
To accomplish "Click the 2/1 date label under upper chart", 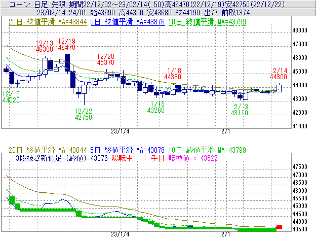I will click(226, 131).
